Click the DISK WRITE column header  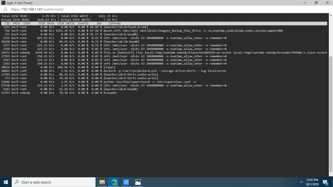pyautogui.click(x=66, y=24)
